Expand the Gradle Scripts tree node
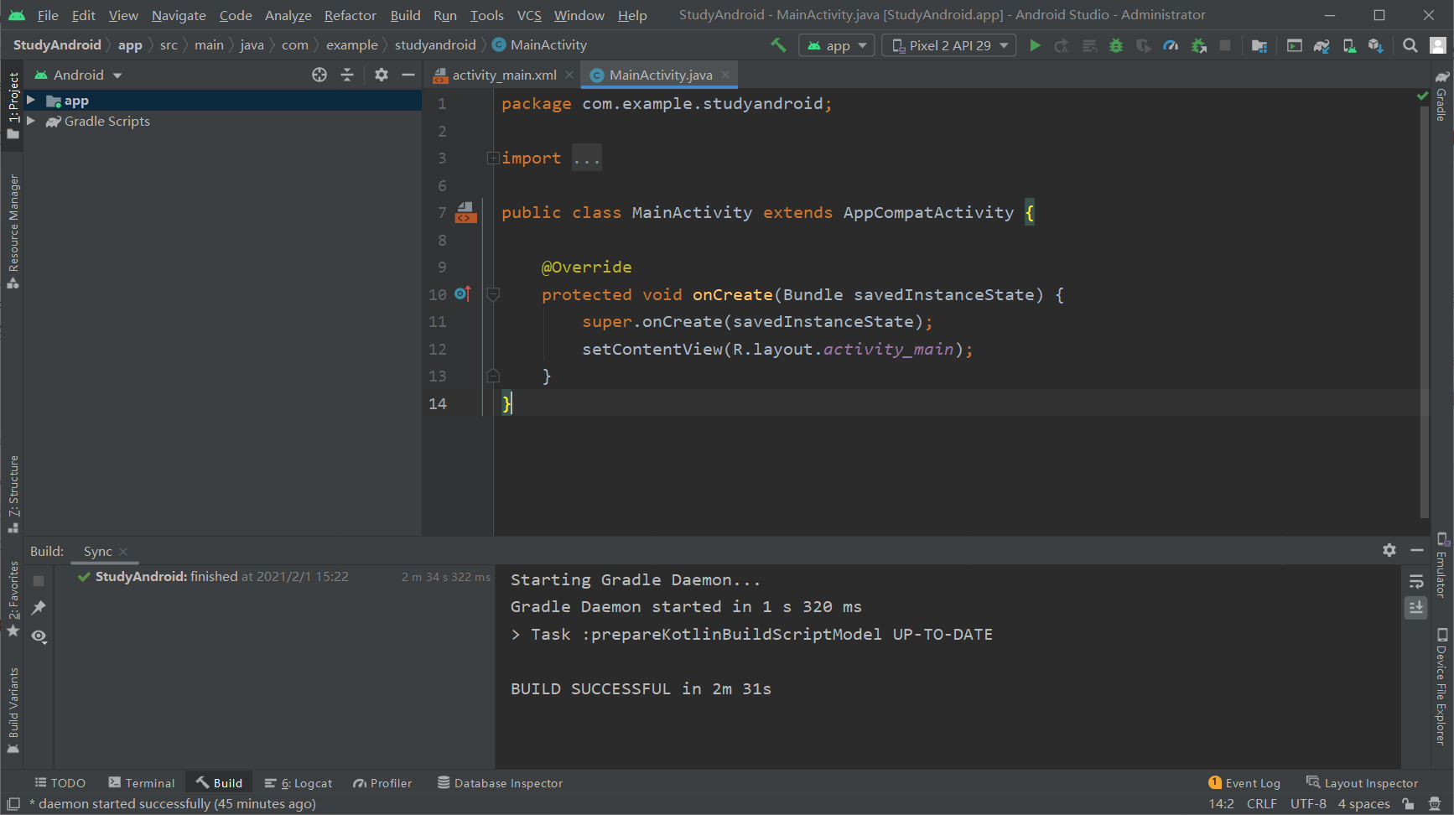This screenshot has width=1454, height=815. coord(31,122)
